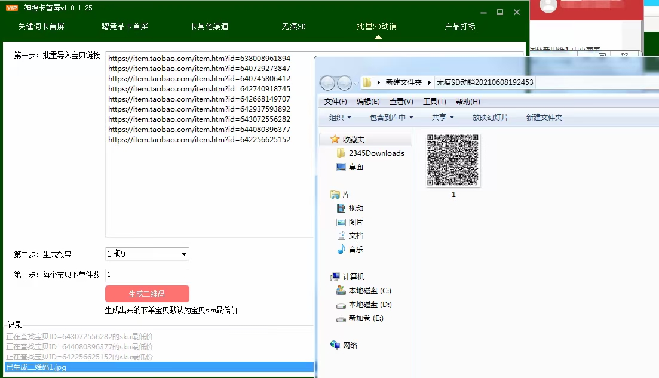Screen dimensions: 659x378
Task: Open the 组织 dropdown menu
Action: click(x=339, y=117)
